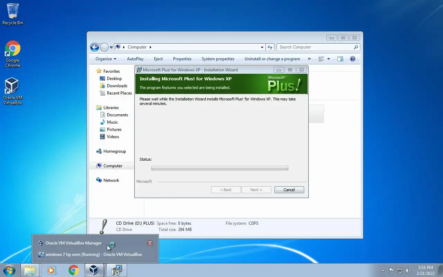
Task: Click the network tray icon
Action: coord(400,270)
